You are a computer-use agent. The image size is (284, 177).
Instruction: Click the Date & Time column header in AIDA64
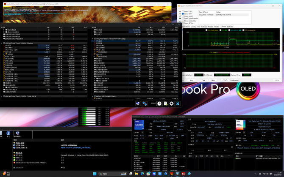(x=207, y=12)
